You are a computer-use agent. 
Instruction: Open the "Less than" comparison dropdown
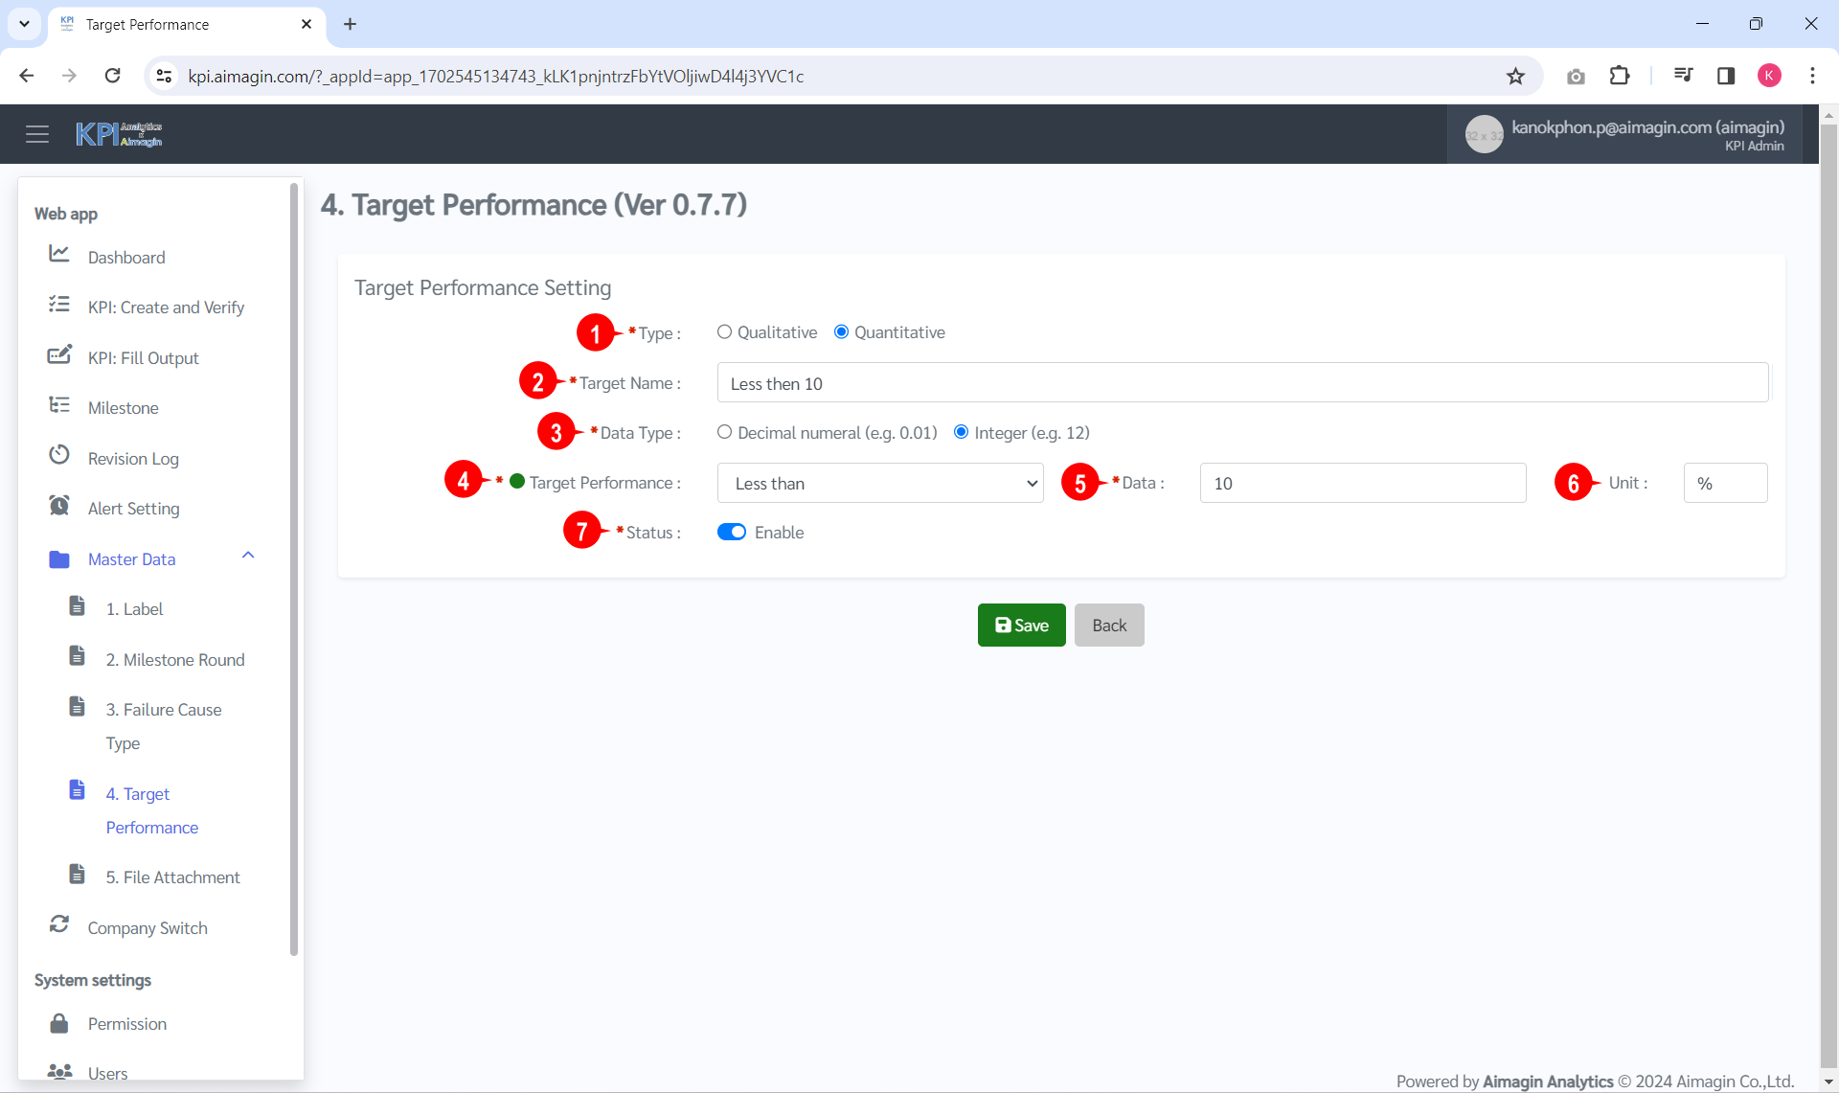tap(879, 483)
